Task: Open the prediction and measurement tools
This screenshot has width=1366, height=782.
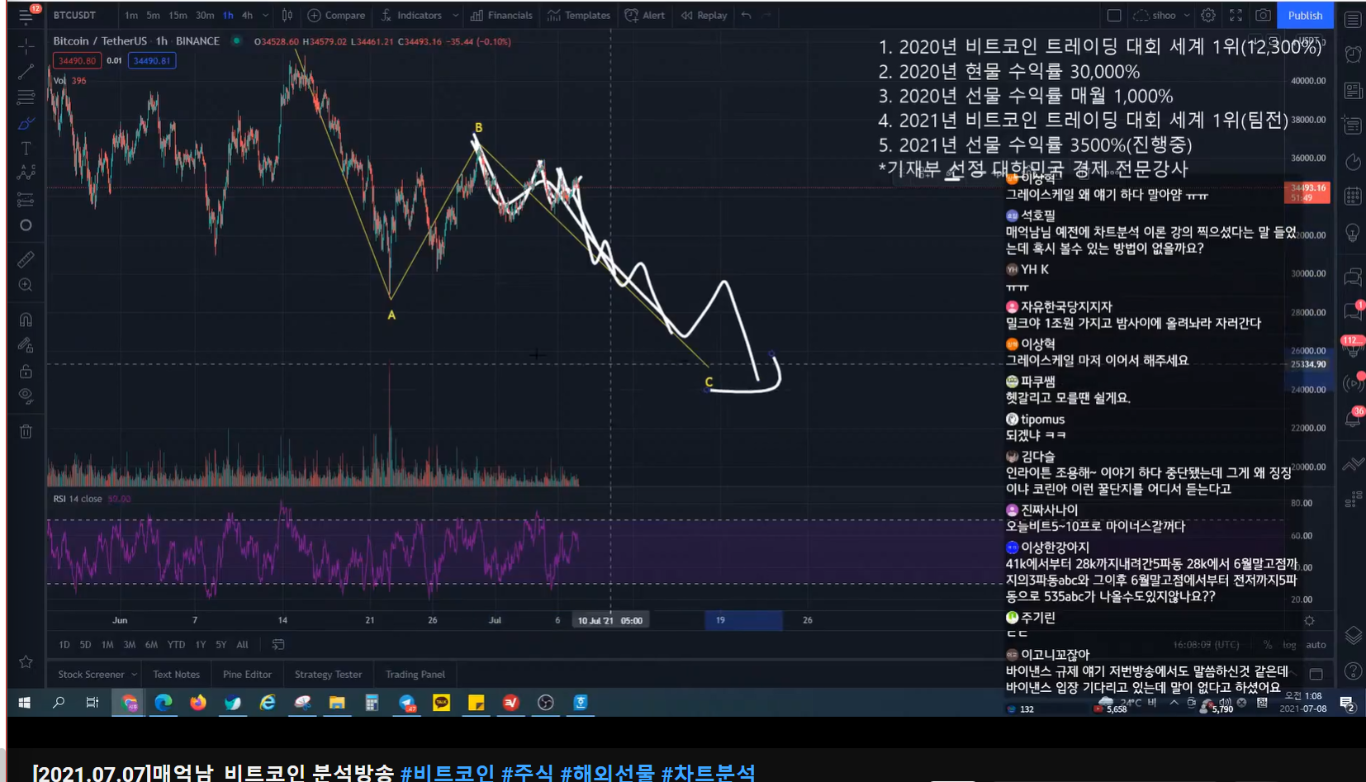Action: pos(26,200)
